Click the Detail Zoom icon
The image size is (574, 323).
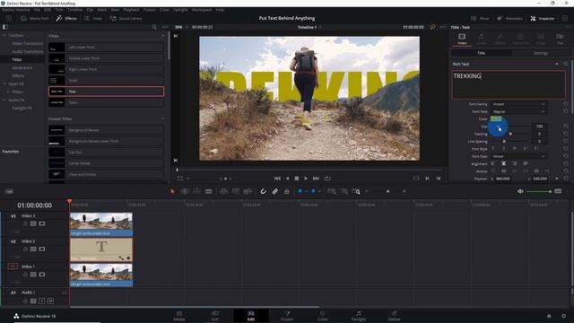344,191
